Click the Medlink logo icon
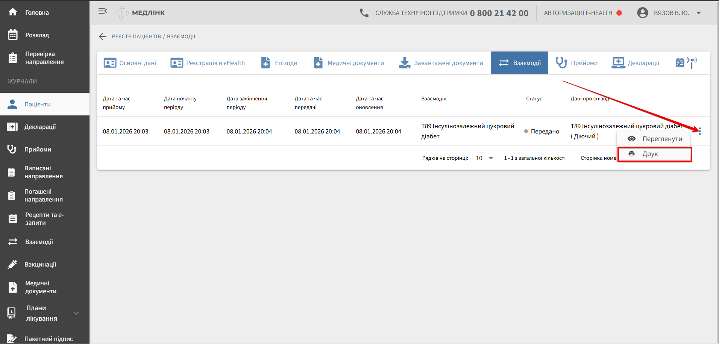 coord(121,13)
